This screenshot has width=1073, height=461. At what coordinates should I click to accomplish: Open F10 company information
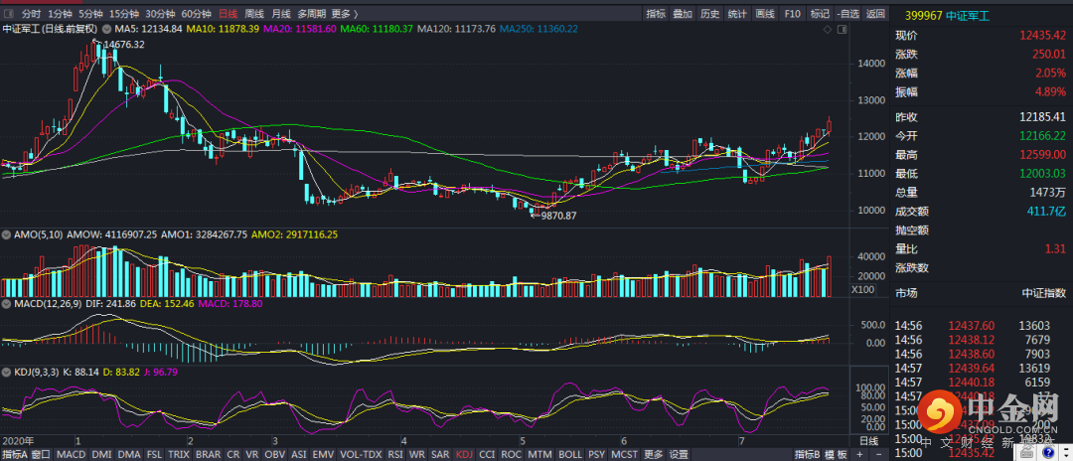[x=792, y=14]
